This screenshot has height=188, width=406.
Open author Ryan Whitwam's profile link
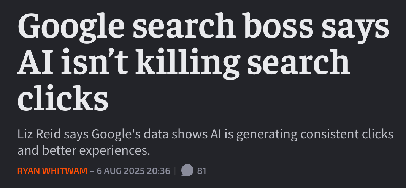pyautogui.click(x=52, y=171)
